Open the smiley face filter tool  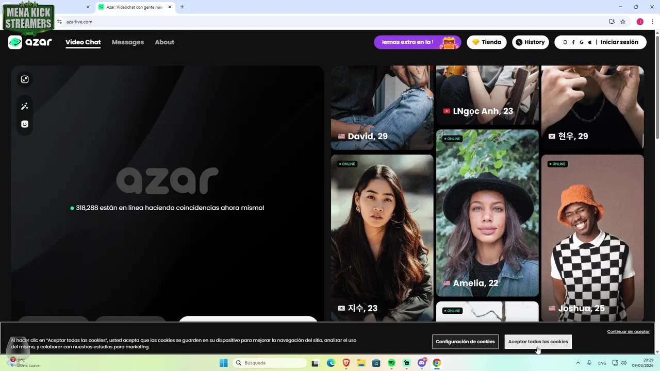(x=25, y=124)
